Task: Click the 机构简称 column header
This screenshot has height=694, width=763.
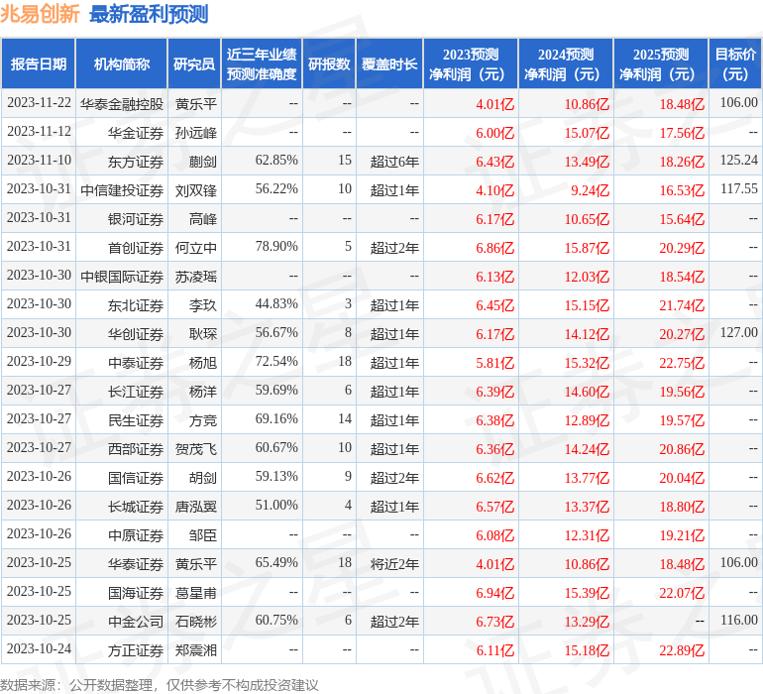Action: (122, 63)
